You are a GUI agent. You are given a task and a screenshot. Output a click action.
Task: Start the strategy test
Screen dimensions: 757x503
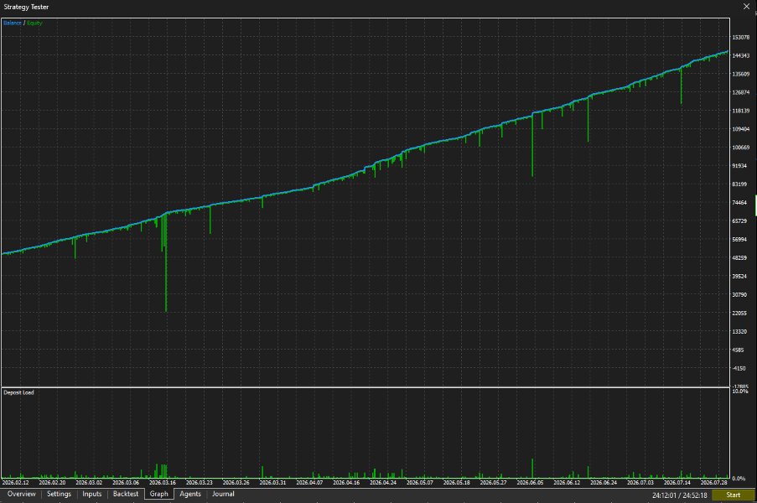pos(733,495)
